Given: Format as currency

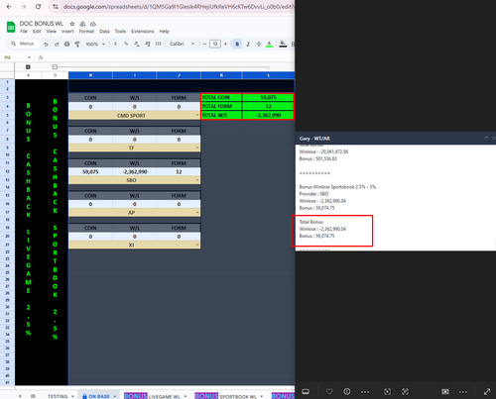Looking at the screenshot, I should tap(115, 44).
